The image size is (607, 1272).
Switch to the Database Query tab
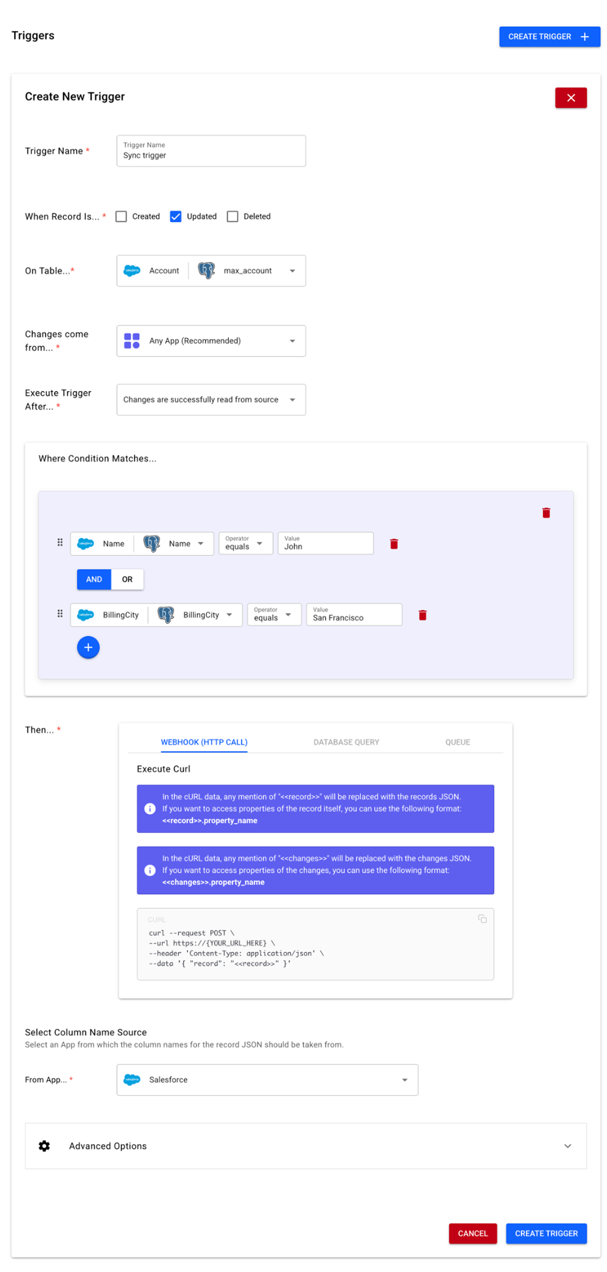pos(346,742)
